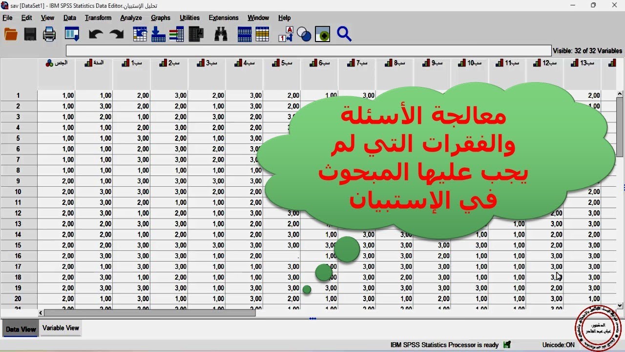Open Find with the binoculars icon
Screen dimensions: 625x352
(221, 34)
